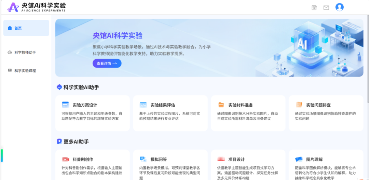Viewport: 369px width, 180px height.
Task: Click the 图片理解 image icon
Action: (299, 159)
